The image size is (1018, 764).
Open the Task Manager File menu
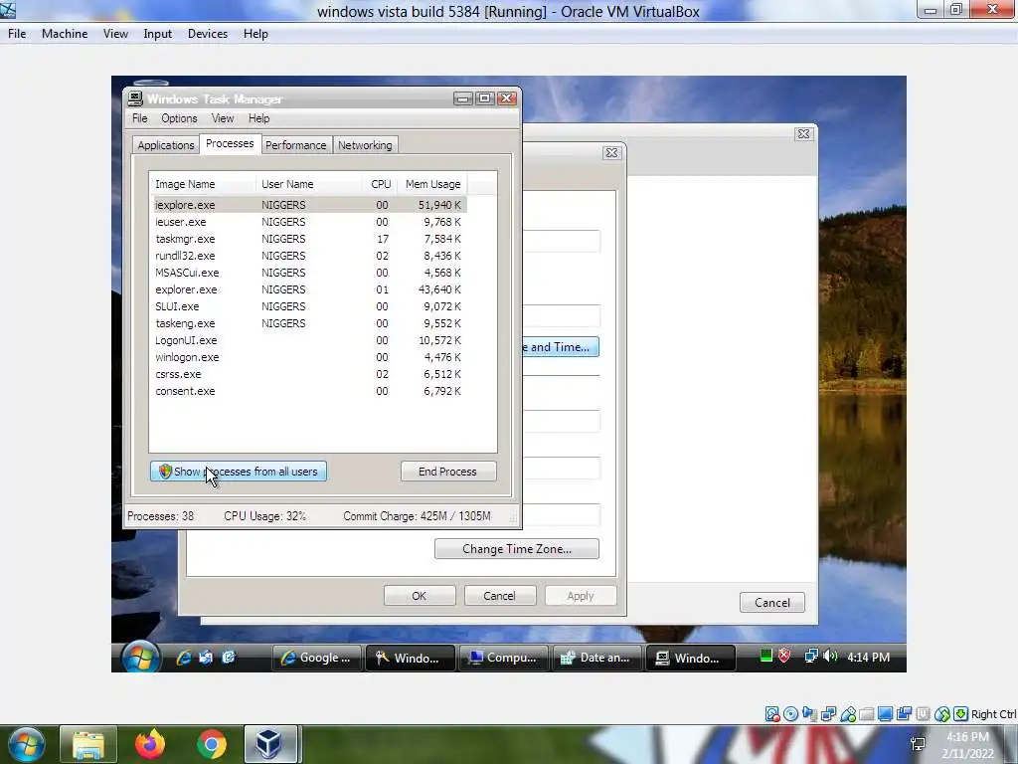click(139, 118)
